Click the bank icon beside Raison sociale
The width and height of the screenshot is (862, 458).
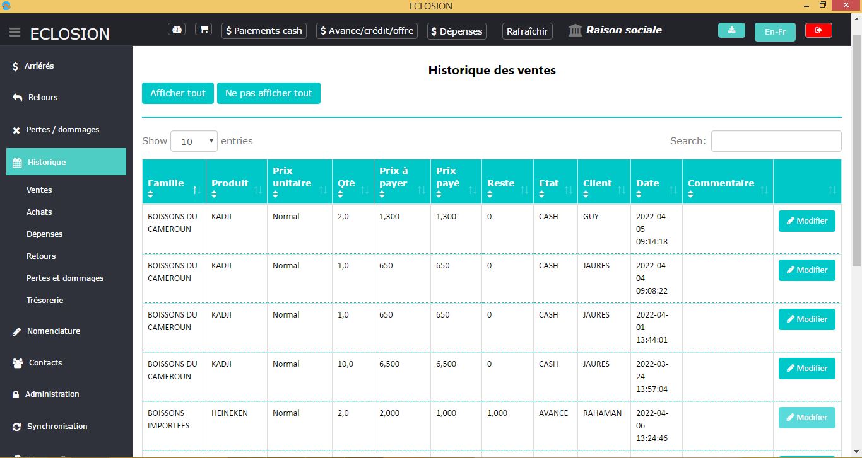pos(576,30)
